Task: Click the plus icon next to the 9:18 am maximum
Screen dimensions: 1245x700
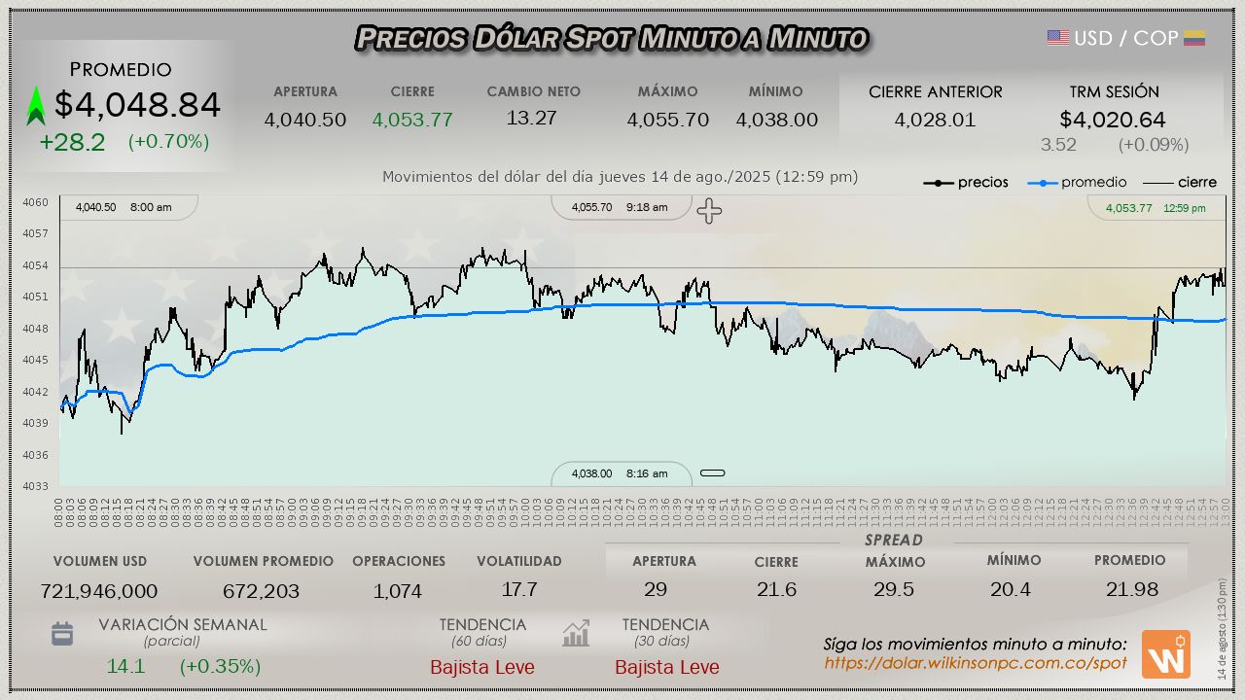Action: (x=709, y=210)
